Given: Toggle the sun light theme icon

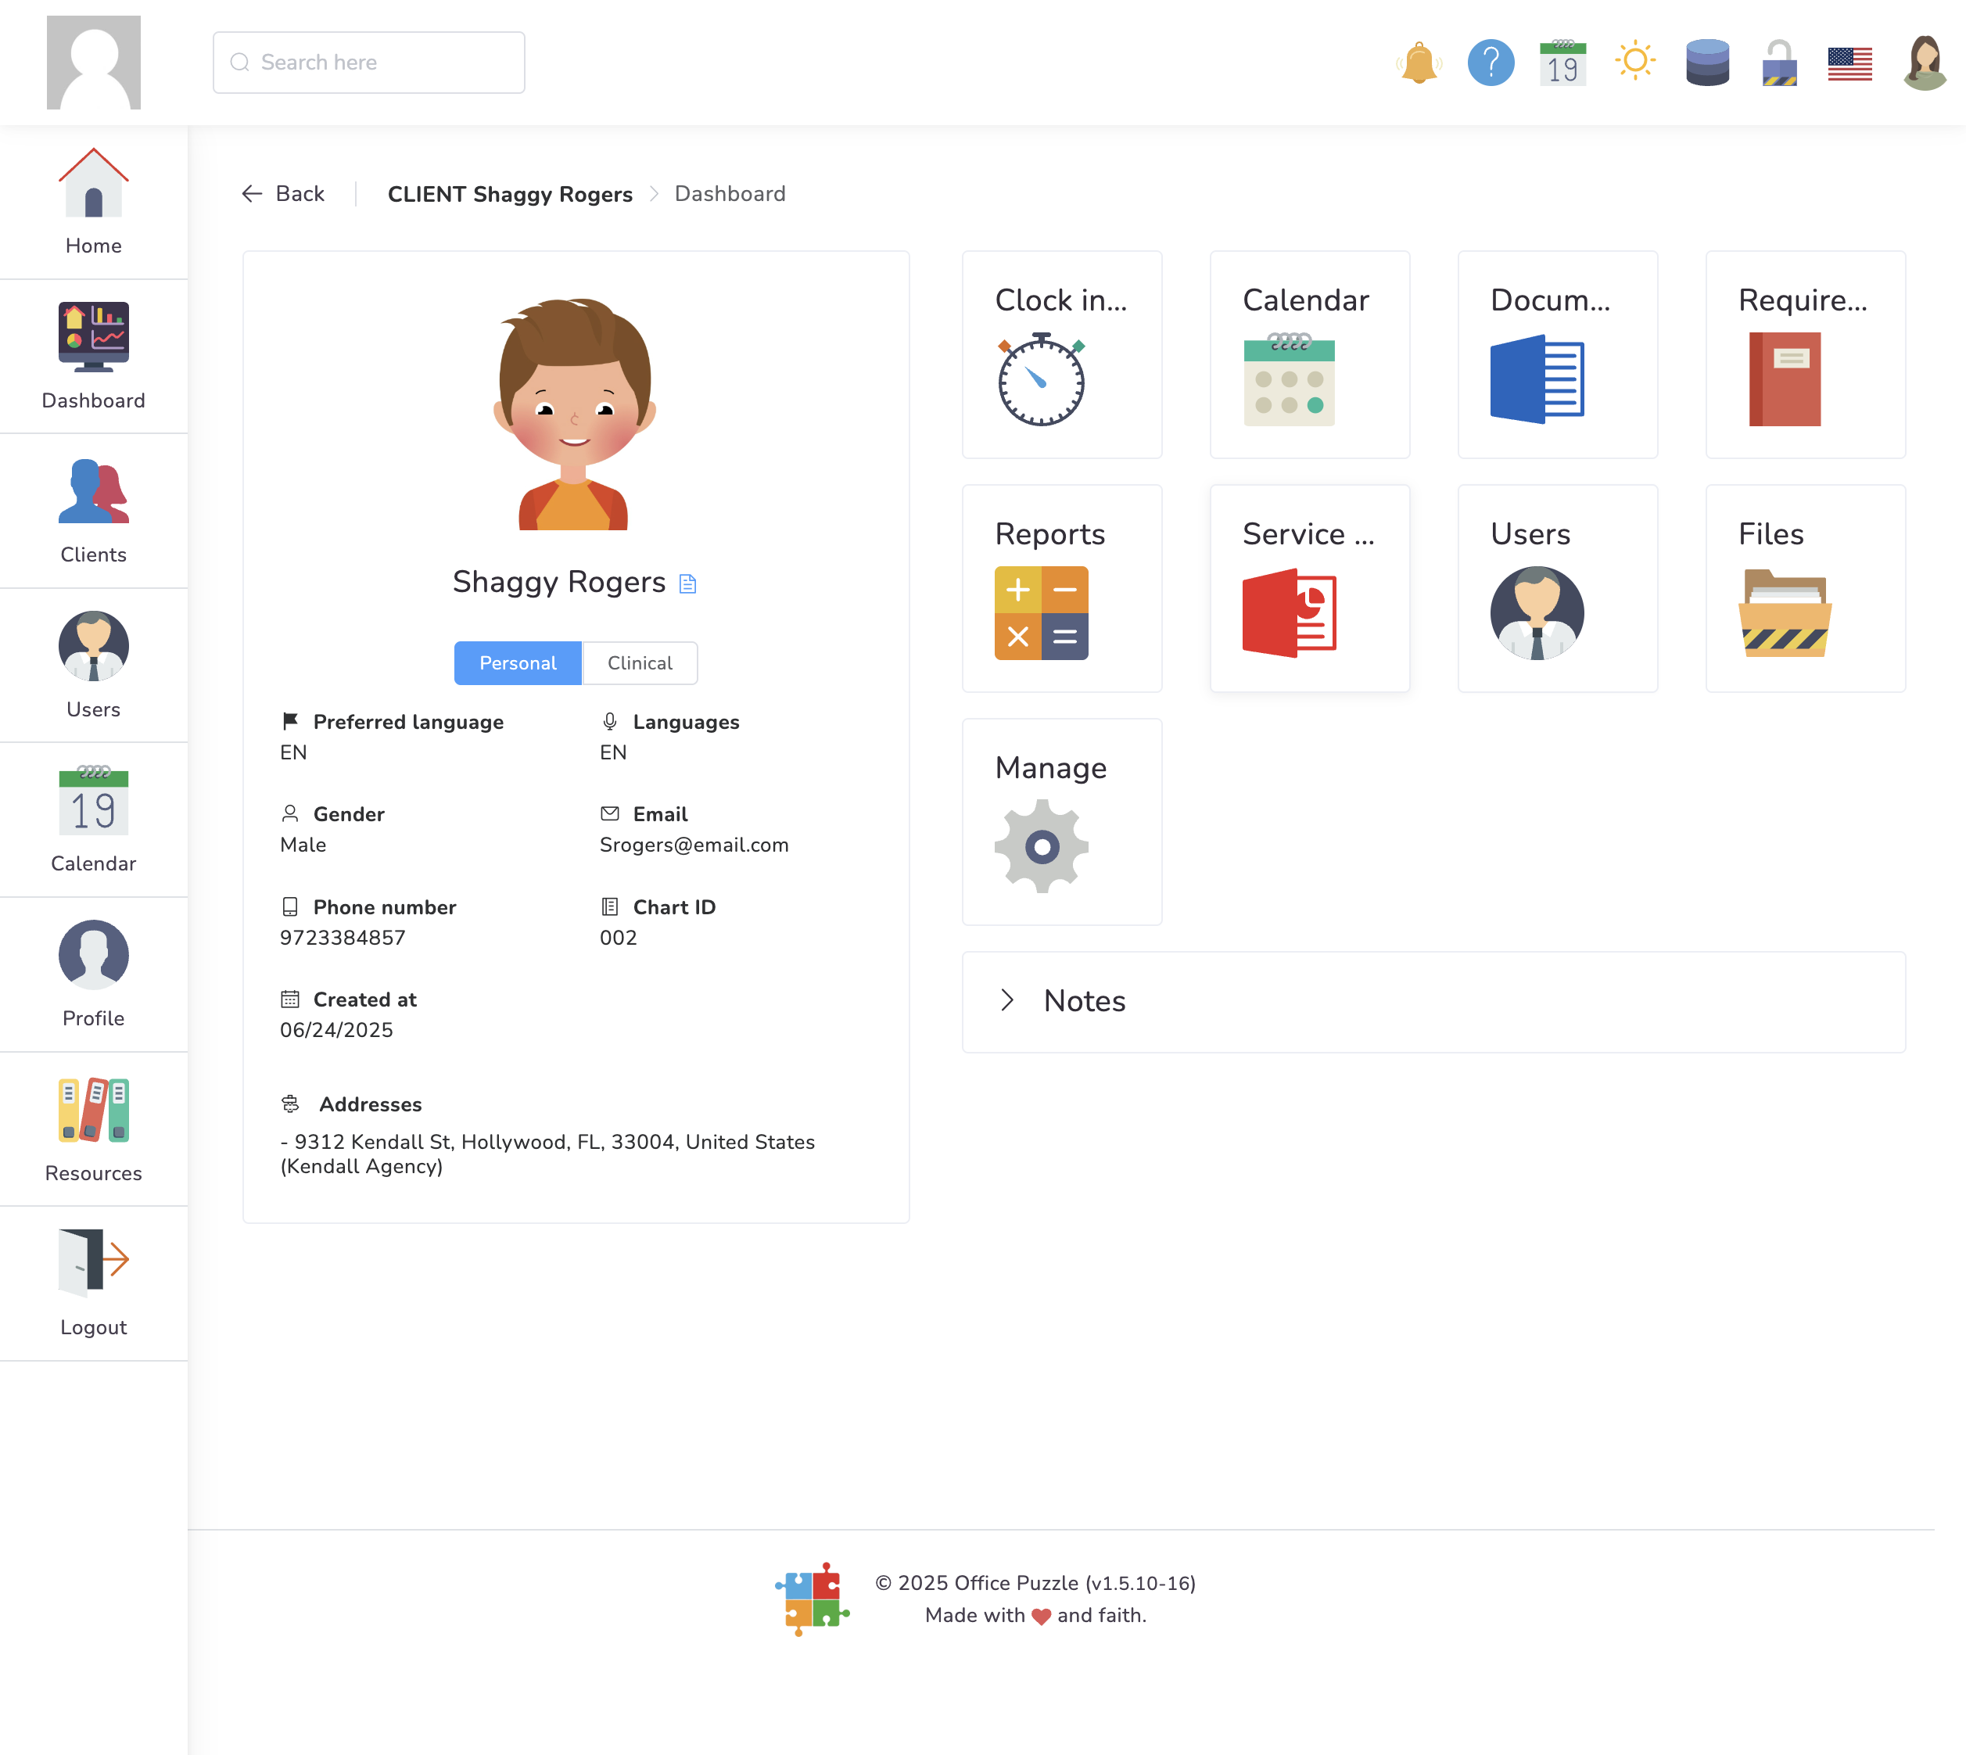Looking at the screenshot, I should (x=1635, y=62).
